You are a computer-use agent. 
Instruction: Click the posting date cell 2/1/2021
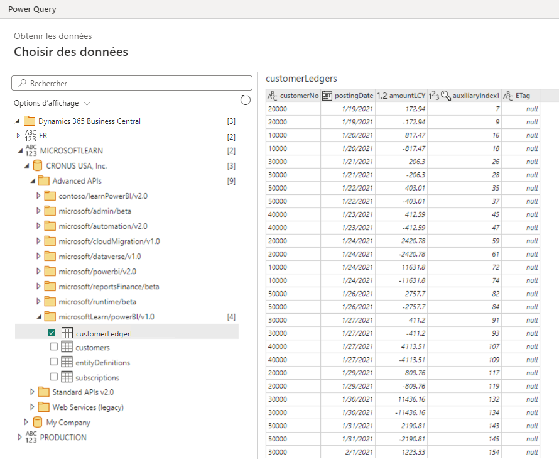pos(348,452)
